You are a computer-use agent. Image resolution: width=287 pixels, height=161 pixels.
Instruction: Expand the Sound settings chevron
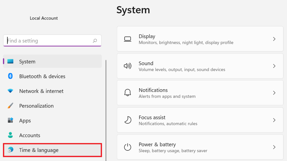pyautogui.click(x=274, y=66)
